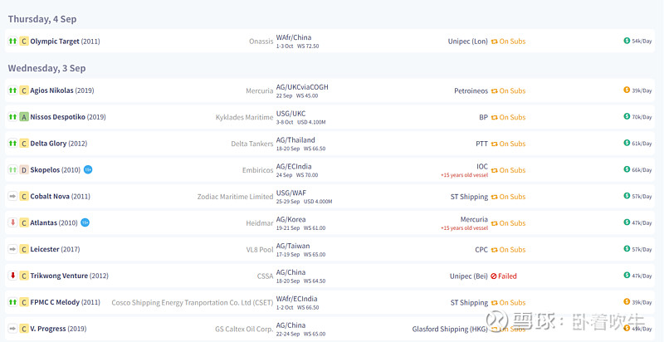Viewport: 664px width, 342px height.
Task: Click the route AG/UKCviaCOGH
Action: tap(302, 87)
